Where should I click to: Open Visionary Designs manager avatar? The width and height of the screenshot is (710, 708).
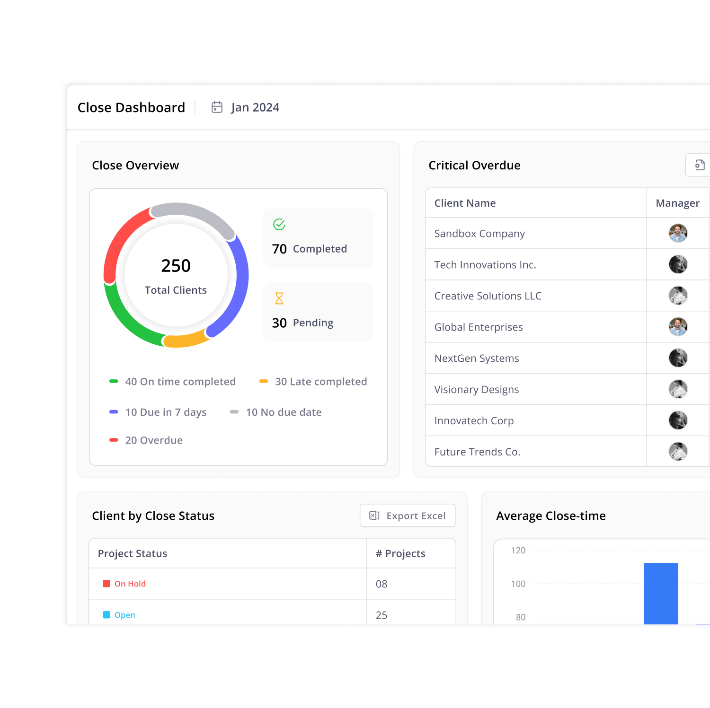pos(678,389)
